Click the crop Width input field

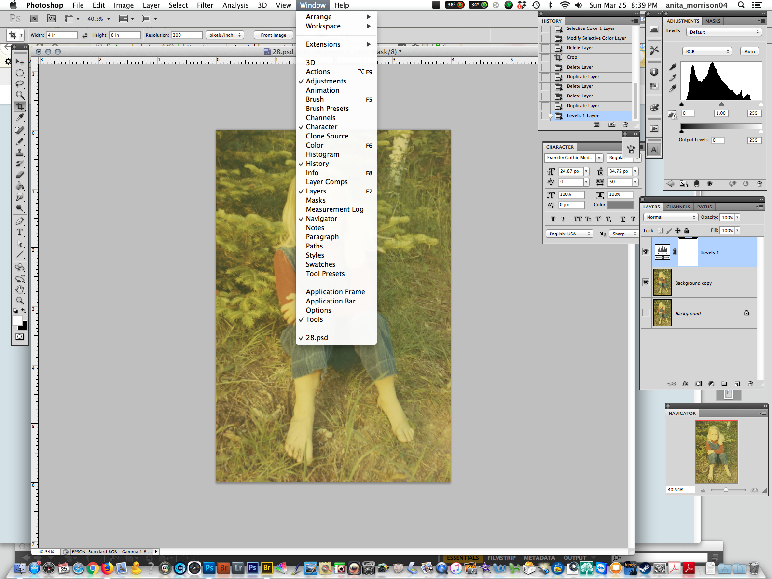62,35
